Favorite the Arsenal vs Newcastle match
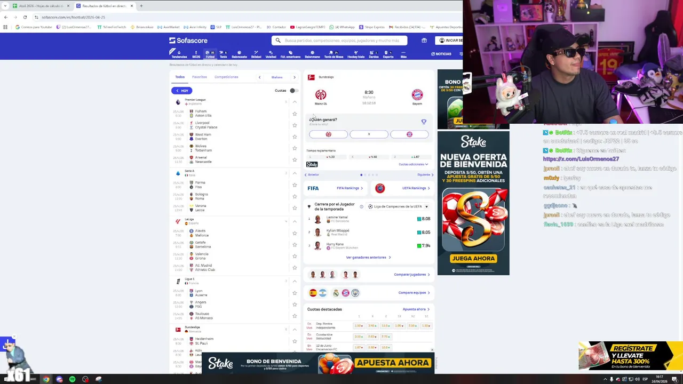 point(295,159)
